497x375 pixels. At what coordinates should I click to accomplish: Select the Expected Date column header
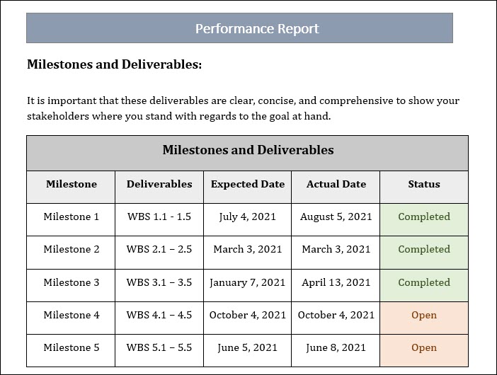[x=247, y=187]
